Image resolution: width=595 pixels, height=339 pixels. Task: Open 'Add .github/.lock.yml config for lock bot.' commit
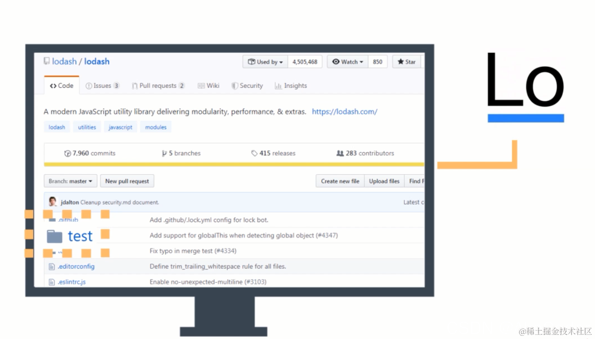coord(209,220)
